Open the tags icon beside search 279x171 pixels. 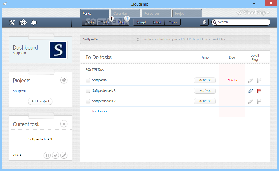coord(204,22)
